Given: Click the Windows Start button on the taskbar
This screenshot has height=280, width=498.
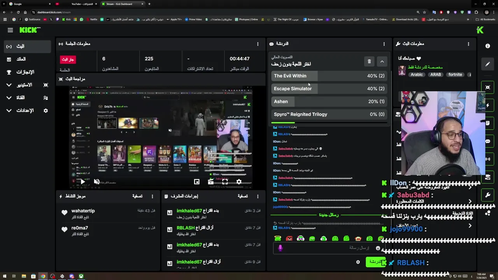Looking at the screenshot, I should (5, 276).
